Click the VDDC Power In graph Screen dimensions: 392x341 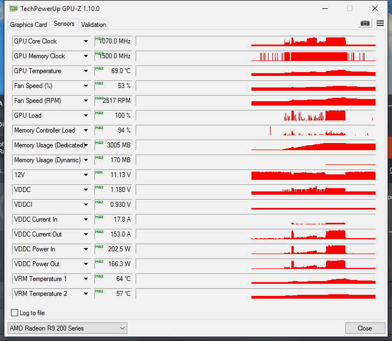[x=256, y=249]
